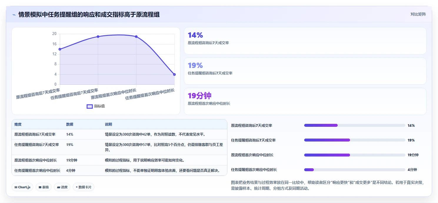Click the 数据 table column header

(70, 124)
